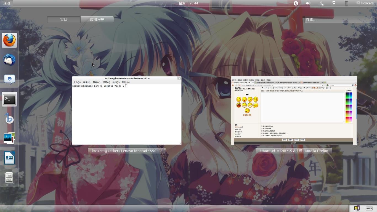Viewport: 377px width, 212px height.
Task: Launch Terminal from the dash
Action: 10,99
